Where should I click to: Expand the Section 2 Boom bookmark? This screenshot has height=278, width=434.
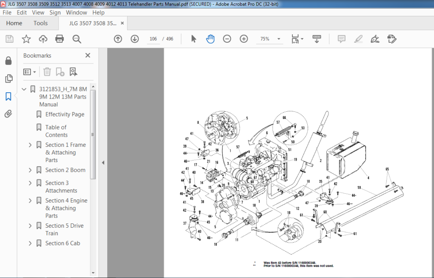tap(30, 170)
